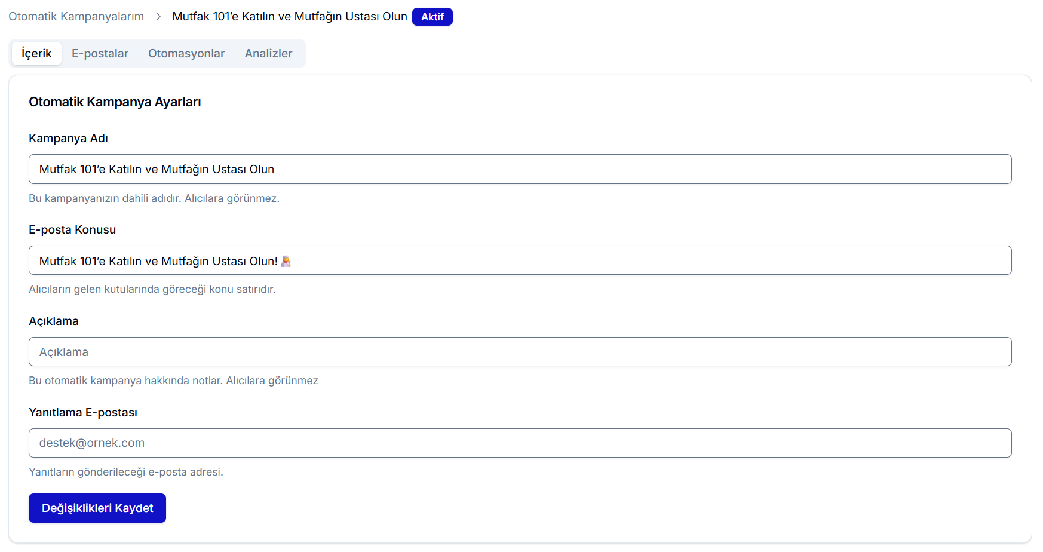Screen dimensions: 1043x552
Task: Click the breadcrumb chevron separator
Action: [x=158, y=17]
